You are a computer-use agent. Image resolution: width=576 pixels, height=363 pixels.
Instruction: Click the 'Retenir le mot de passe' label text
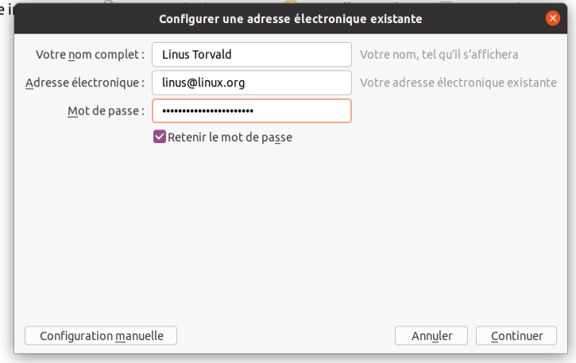click(x=230, y=137)
